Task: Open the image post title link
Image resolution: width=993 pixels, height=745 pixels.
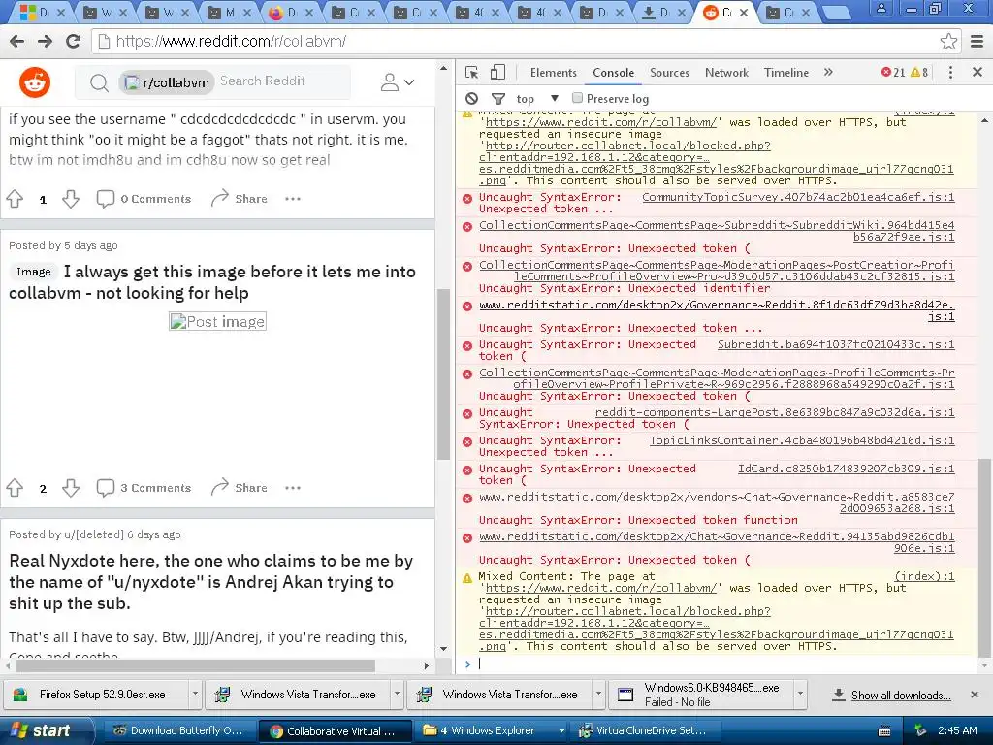Action: tap(212, 282)
